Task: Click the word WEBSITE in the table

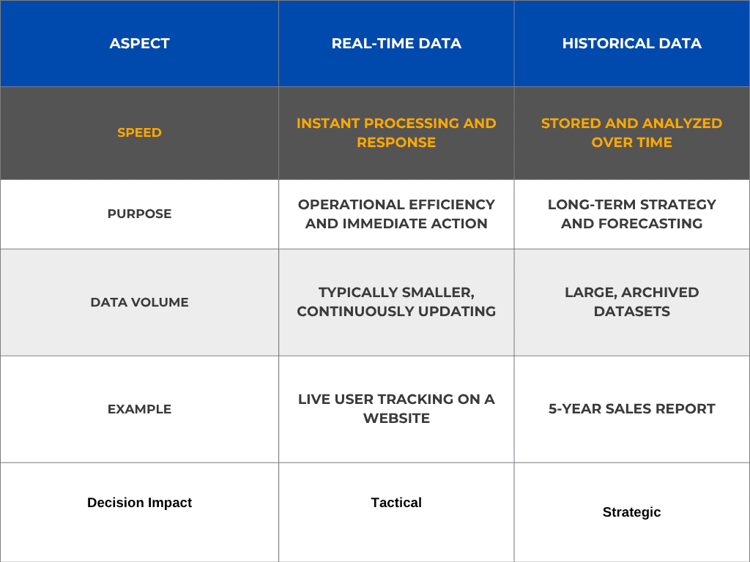Action: (x=396, y=419)
